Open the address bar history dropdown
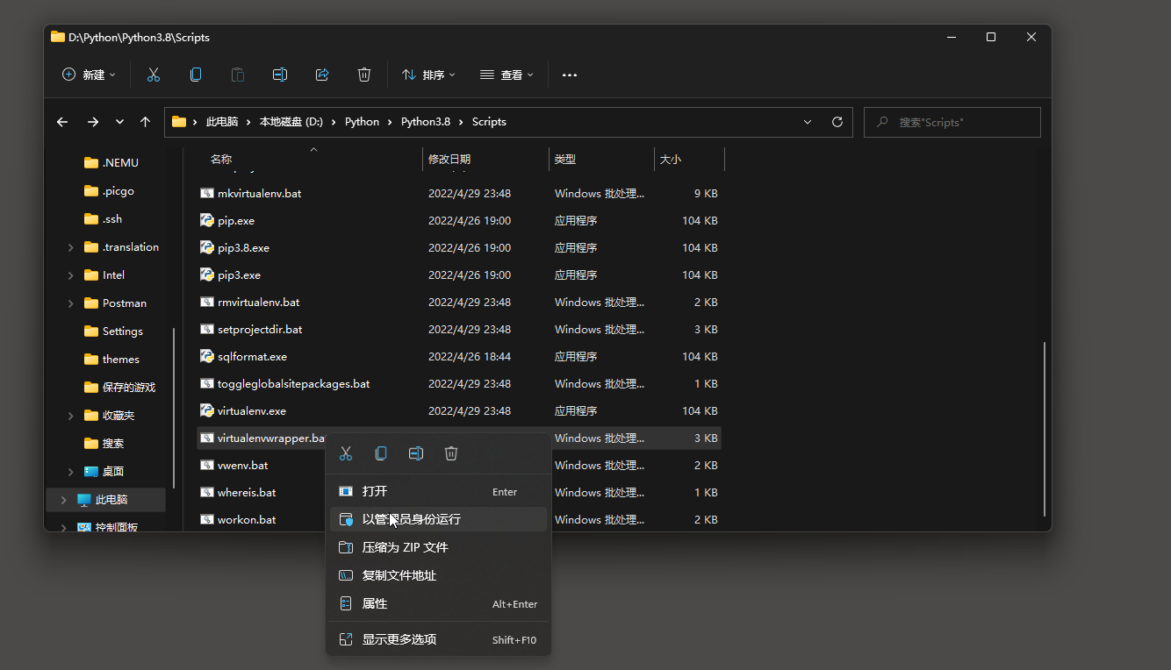 point(808,122)
